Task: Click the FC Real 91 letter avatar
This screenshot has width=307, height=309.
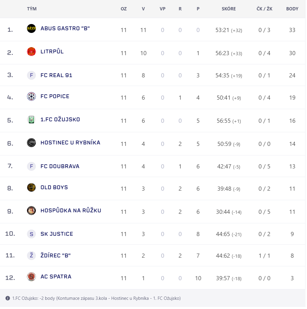Action: click(x=31, y=75)
